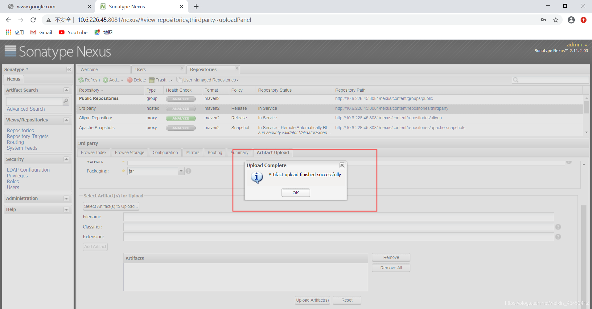This screenshot has height=309, width=592.
Task: Open the Chrome profile icon
Action: 571,20
